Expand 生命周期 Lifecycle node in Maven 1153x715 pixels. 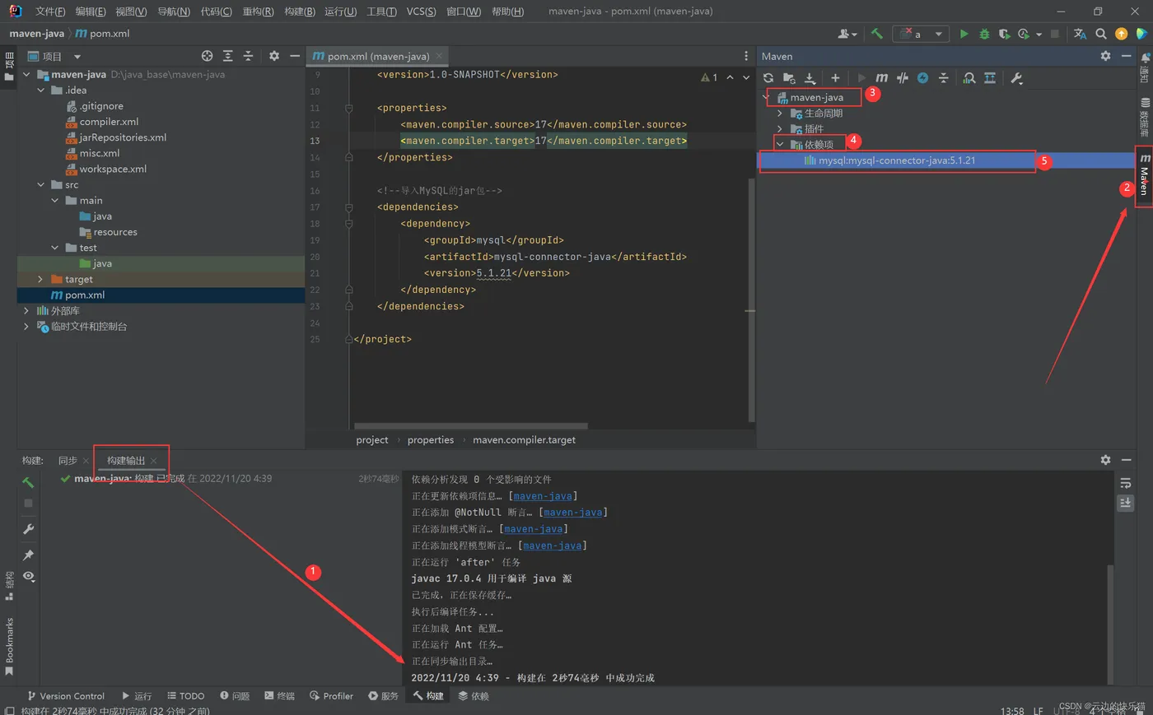point(780,114)
